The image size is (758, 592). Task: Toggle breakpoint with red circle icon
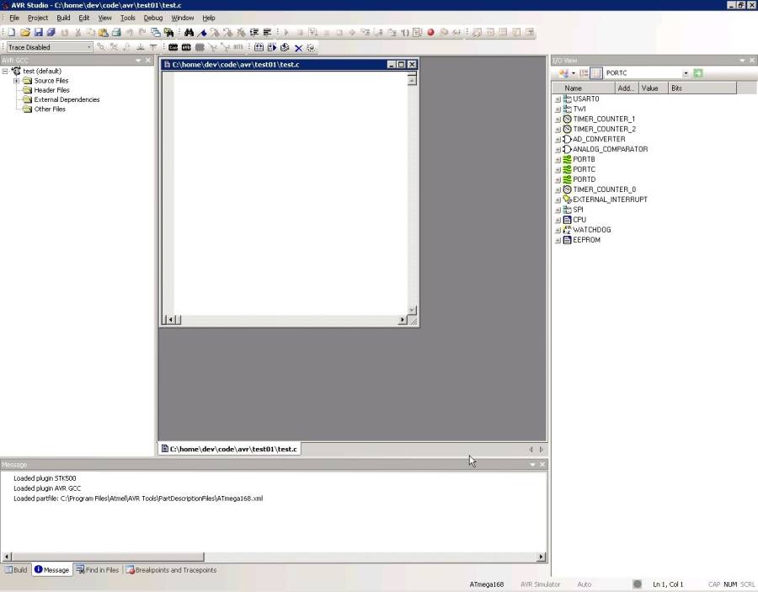(x=430, y=33)
